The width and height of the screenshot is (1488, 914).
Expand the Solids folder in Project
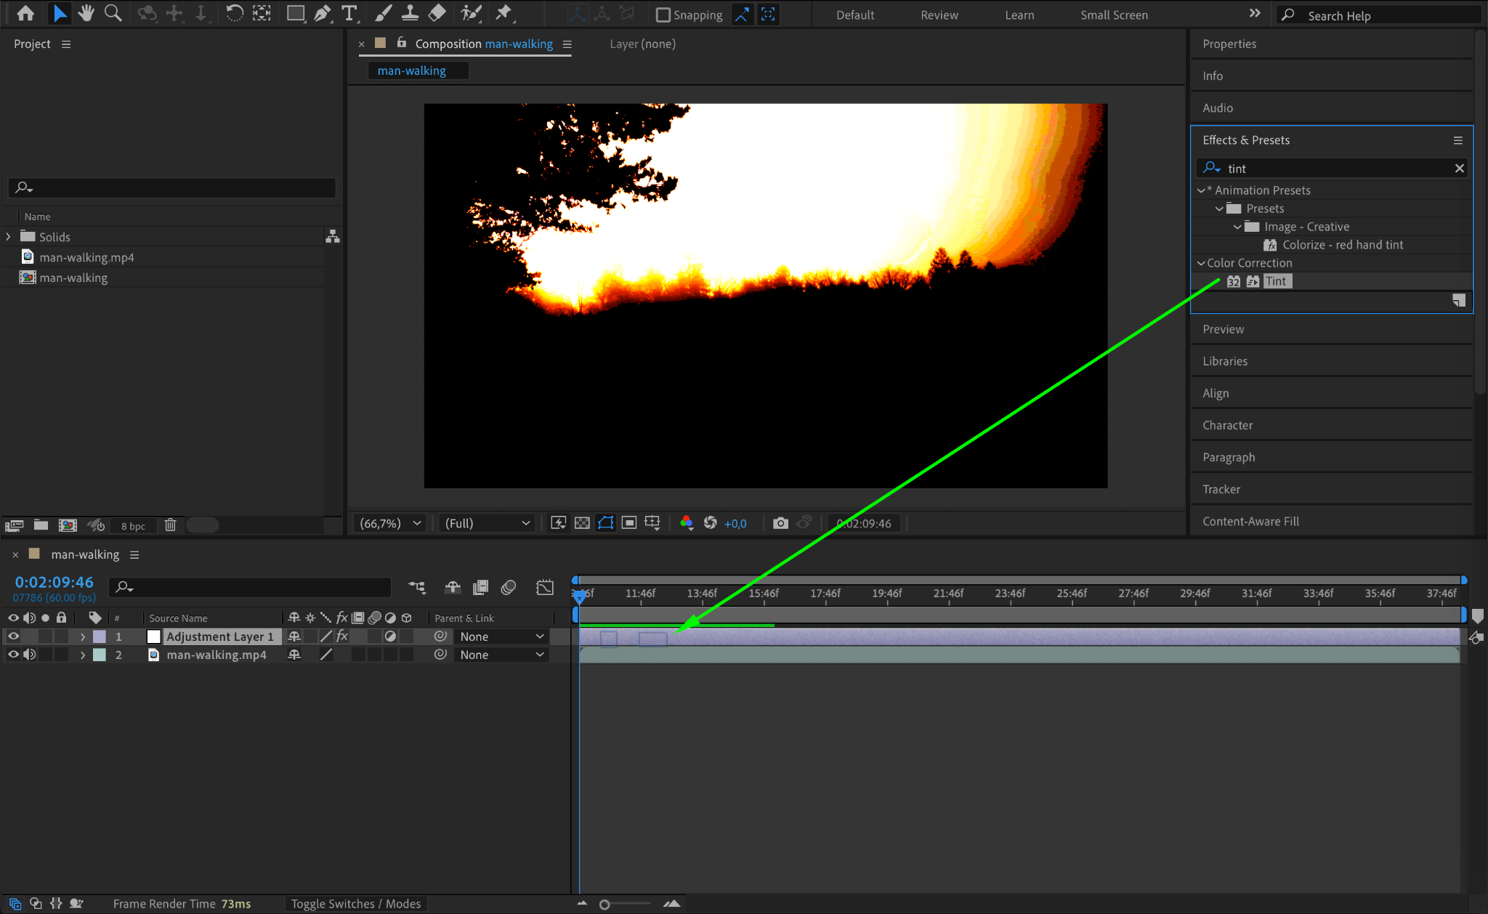pyautogui.click(x=9, y=237)
